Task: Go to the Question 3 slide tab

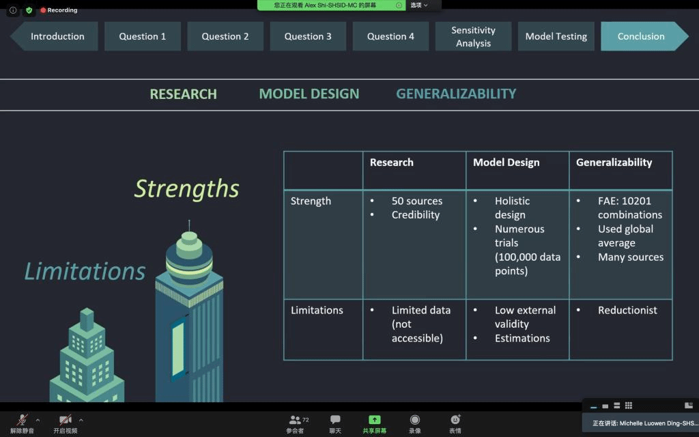Action: point(308,36)
